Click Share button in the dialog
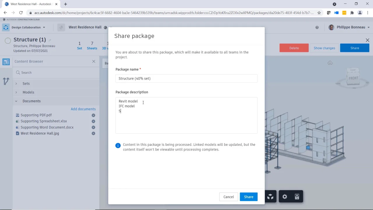The image size is (373, 210). point(249,197)
